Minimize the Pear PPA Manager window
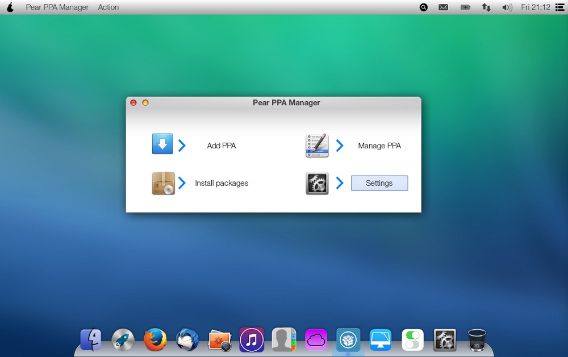Viewport: 568px width, 357px height. [x=145, y=102]
